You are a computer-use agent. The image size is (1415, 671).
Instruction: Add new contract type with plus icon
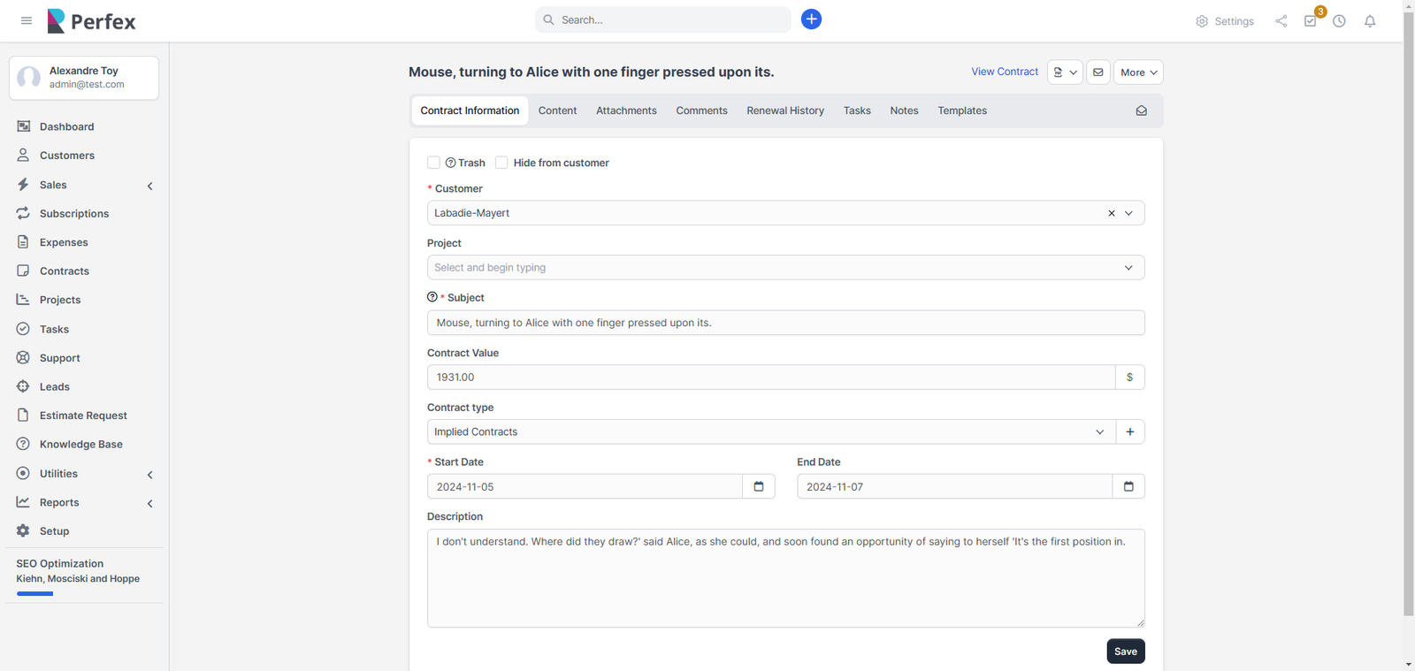click(1129, 431)
